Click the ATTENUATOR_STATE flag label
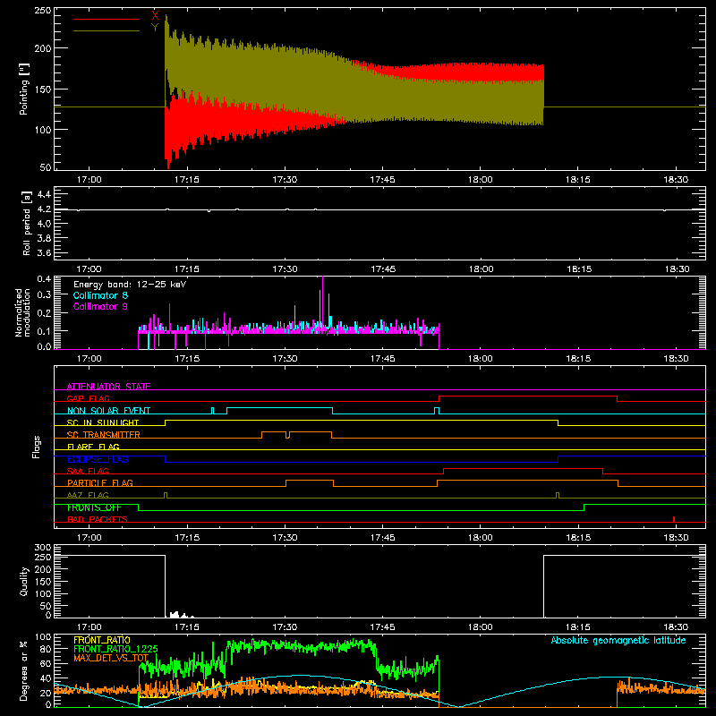716x716 pixels. click(x=108, y=387)
